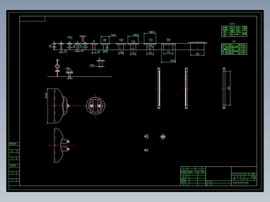Select the cone-shaped fitting drawing
Viewport: 270px width, 202px height.
coord(69,72)
